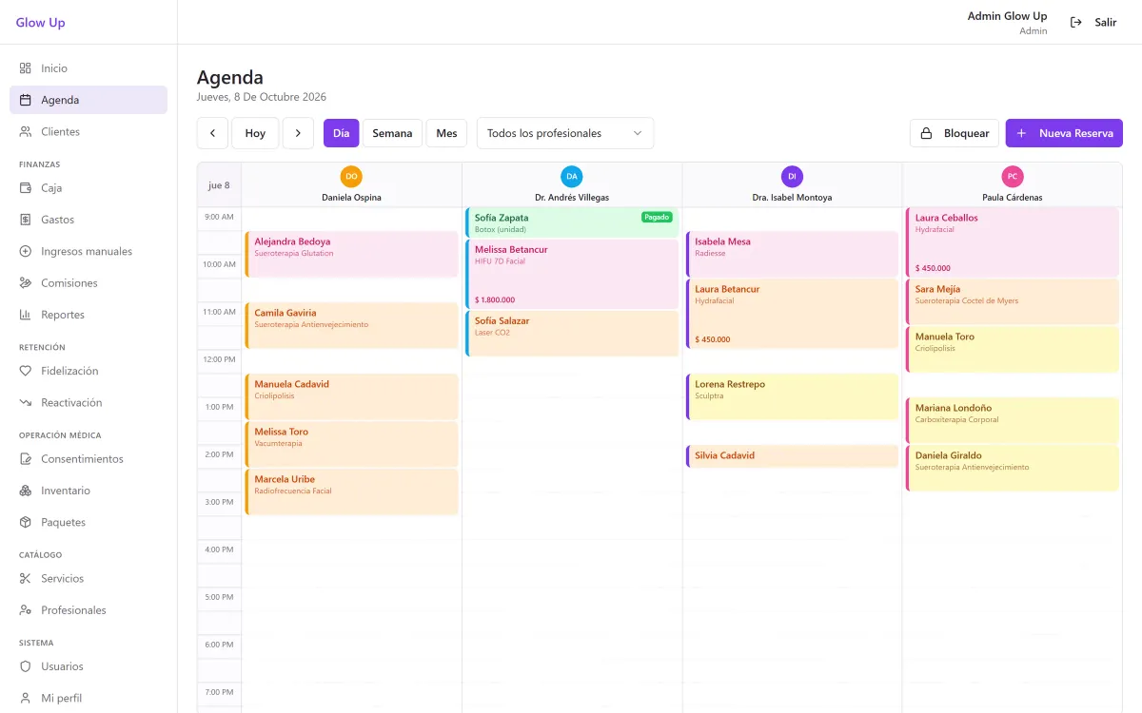Click the Paquetes package icon
Viewport: 1142px width, 713px height.
point(26,523)
